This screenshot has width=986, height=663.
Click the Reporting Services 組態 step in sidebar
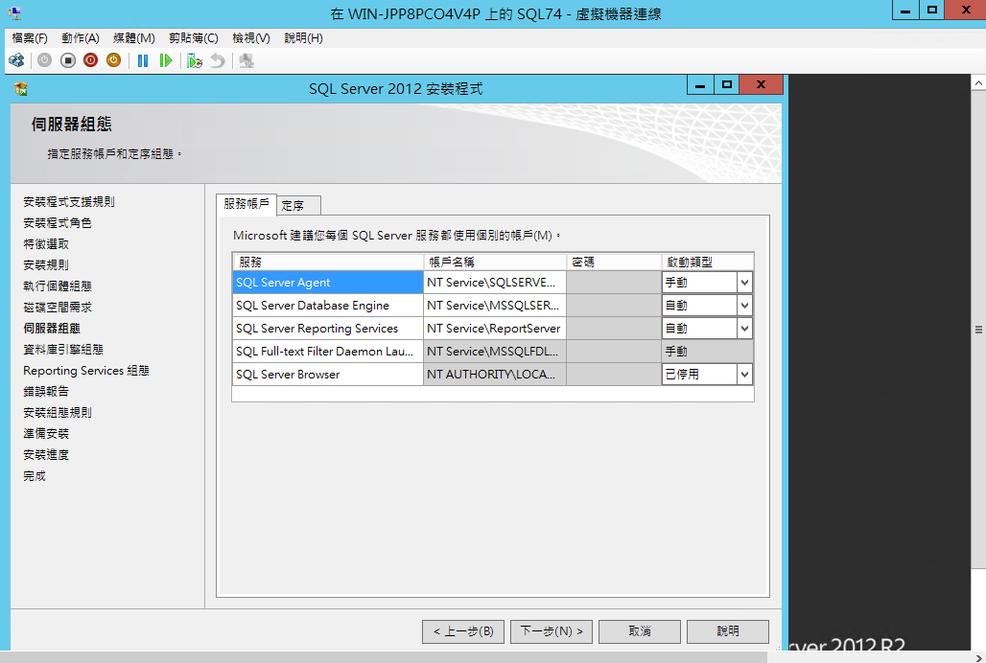coord(86,371)
